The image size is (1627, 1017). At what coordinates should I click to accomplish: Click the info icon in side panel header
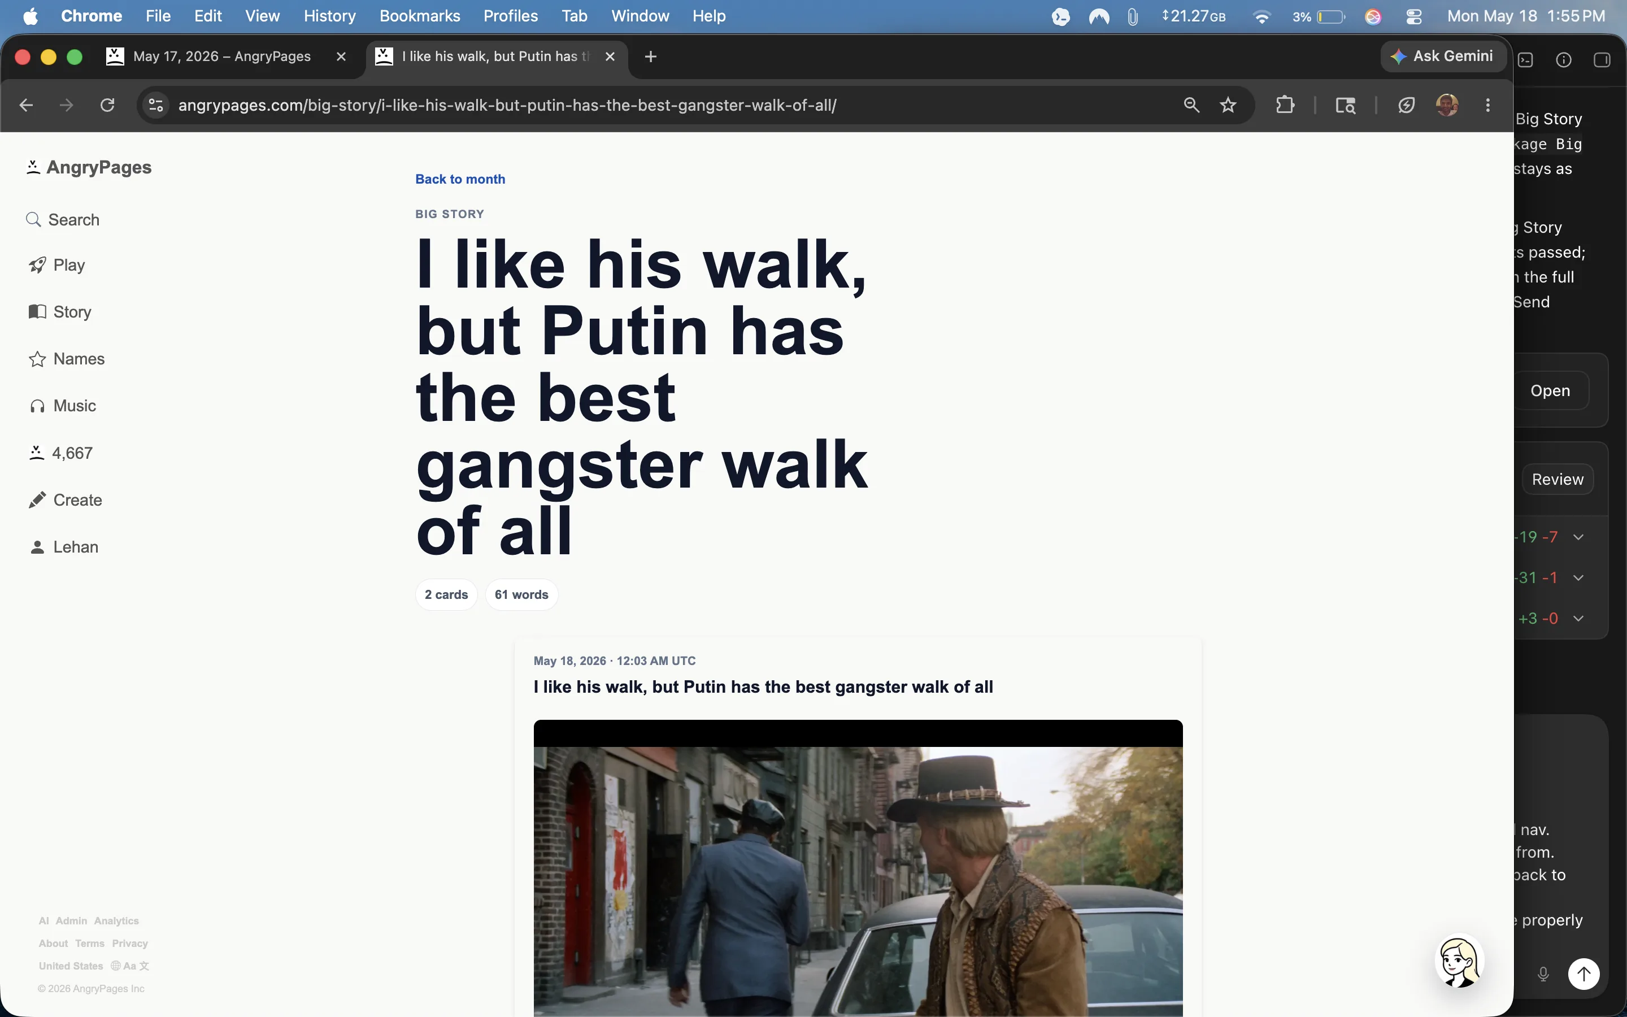tap(1564, 60)
